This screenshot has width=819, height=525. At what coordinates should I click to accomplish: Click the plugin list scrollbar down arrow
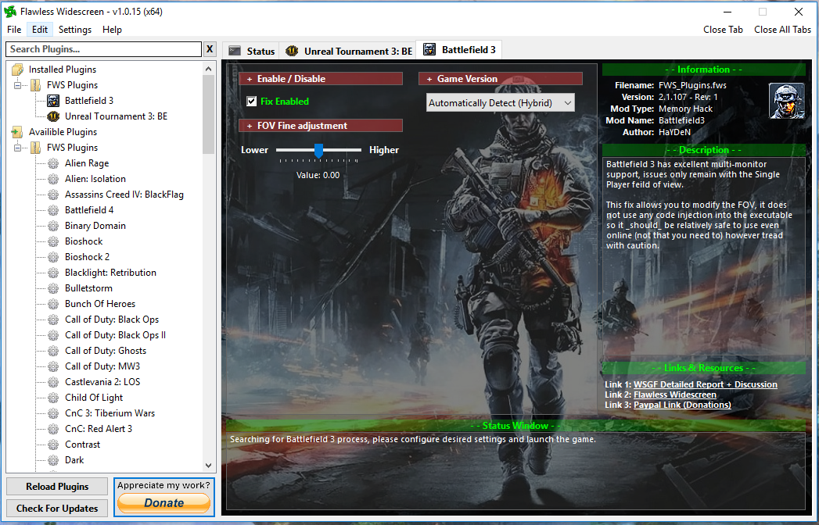tap(208, 466)
